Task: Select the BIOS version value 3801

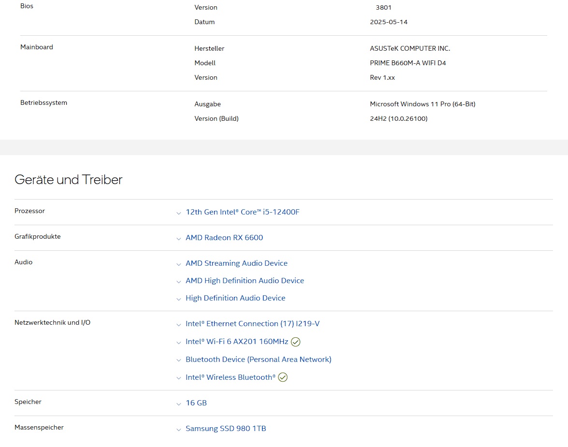Action: click(x=384, y=8)
